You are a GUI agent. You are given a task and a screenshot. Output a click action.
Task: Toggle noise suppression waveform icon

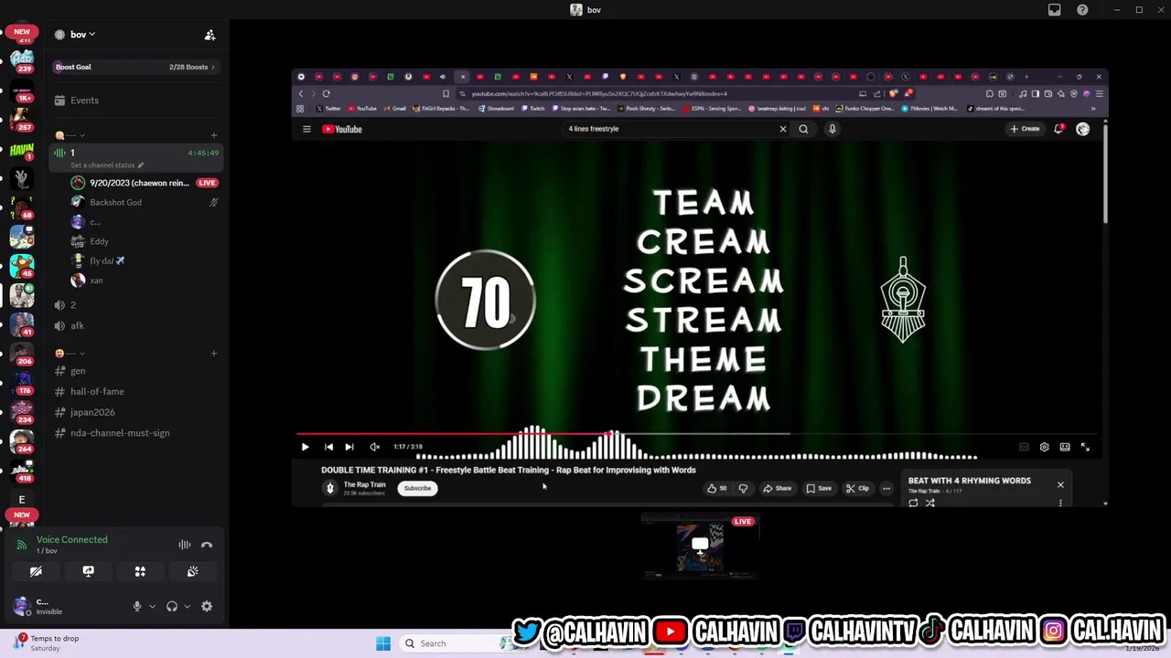click(185, 545)
